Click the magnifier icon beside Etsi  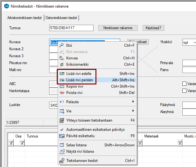(62, 45)
